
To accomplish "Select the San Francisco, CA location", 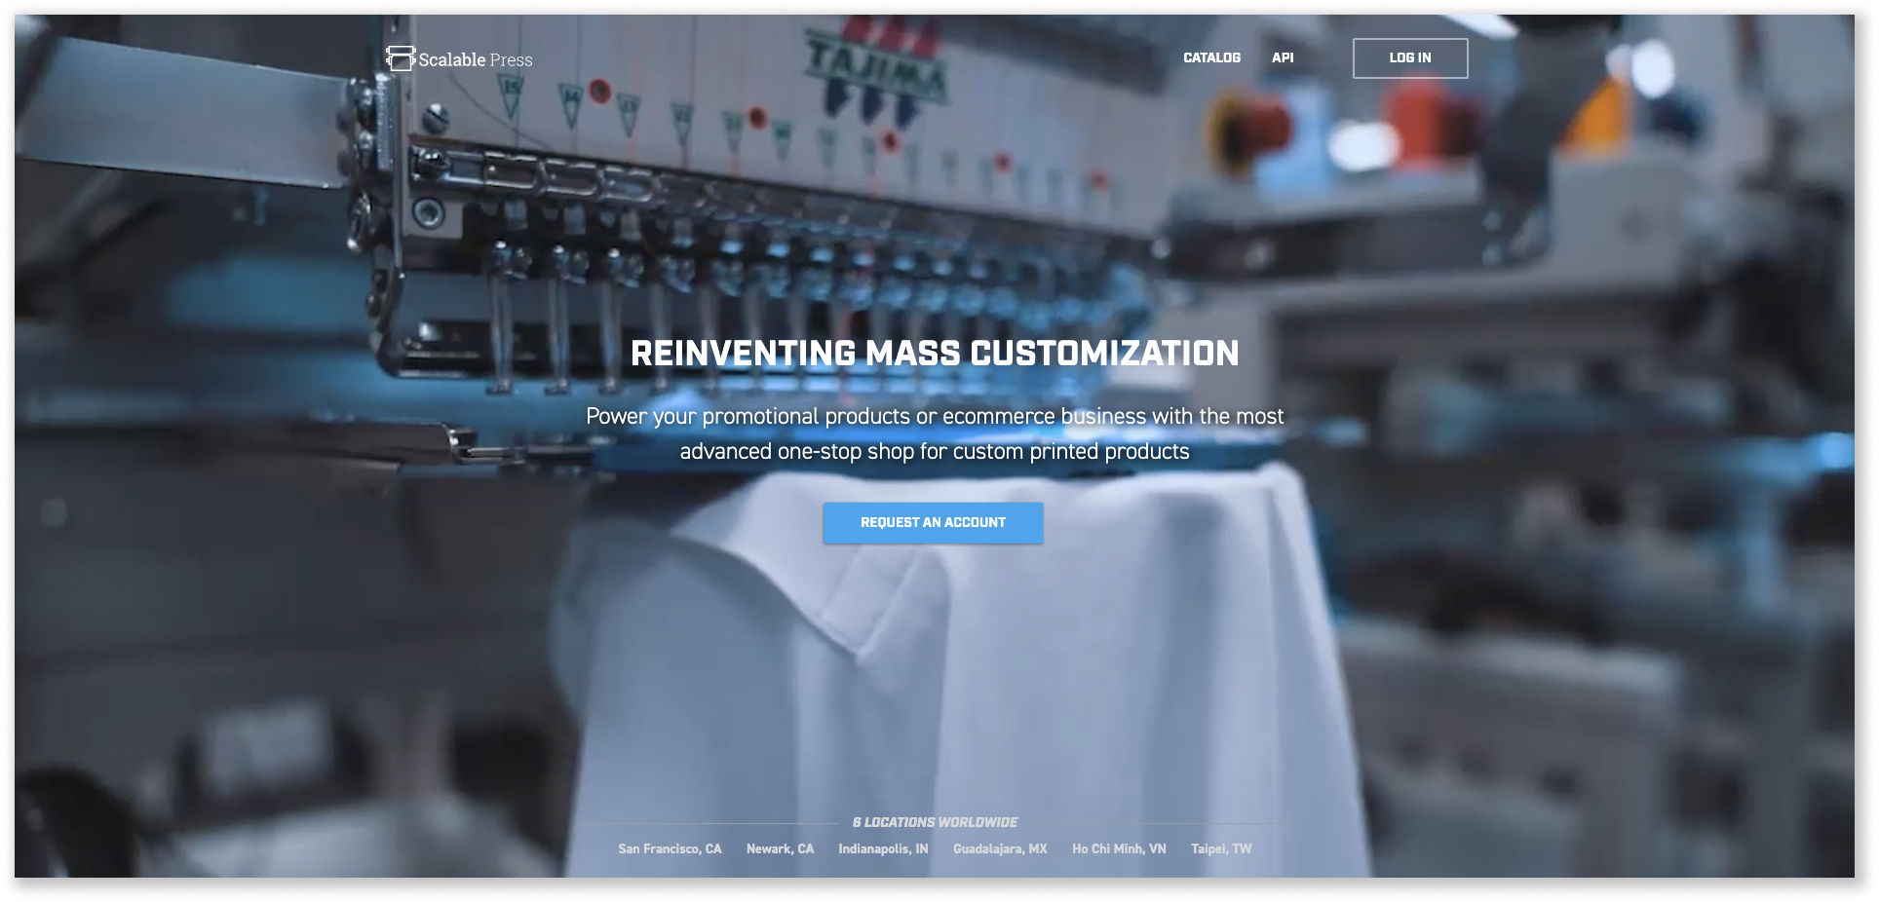I will pyautogui.click(x=670, y=849).
